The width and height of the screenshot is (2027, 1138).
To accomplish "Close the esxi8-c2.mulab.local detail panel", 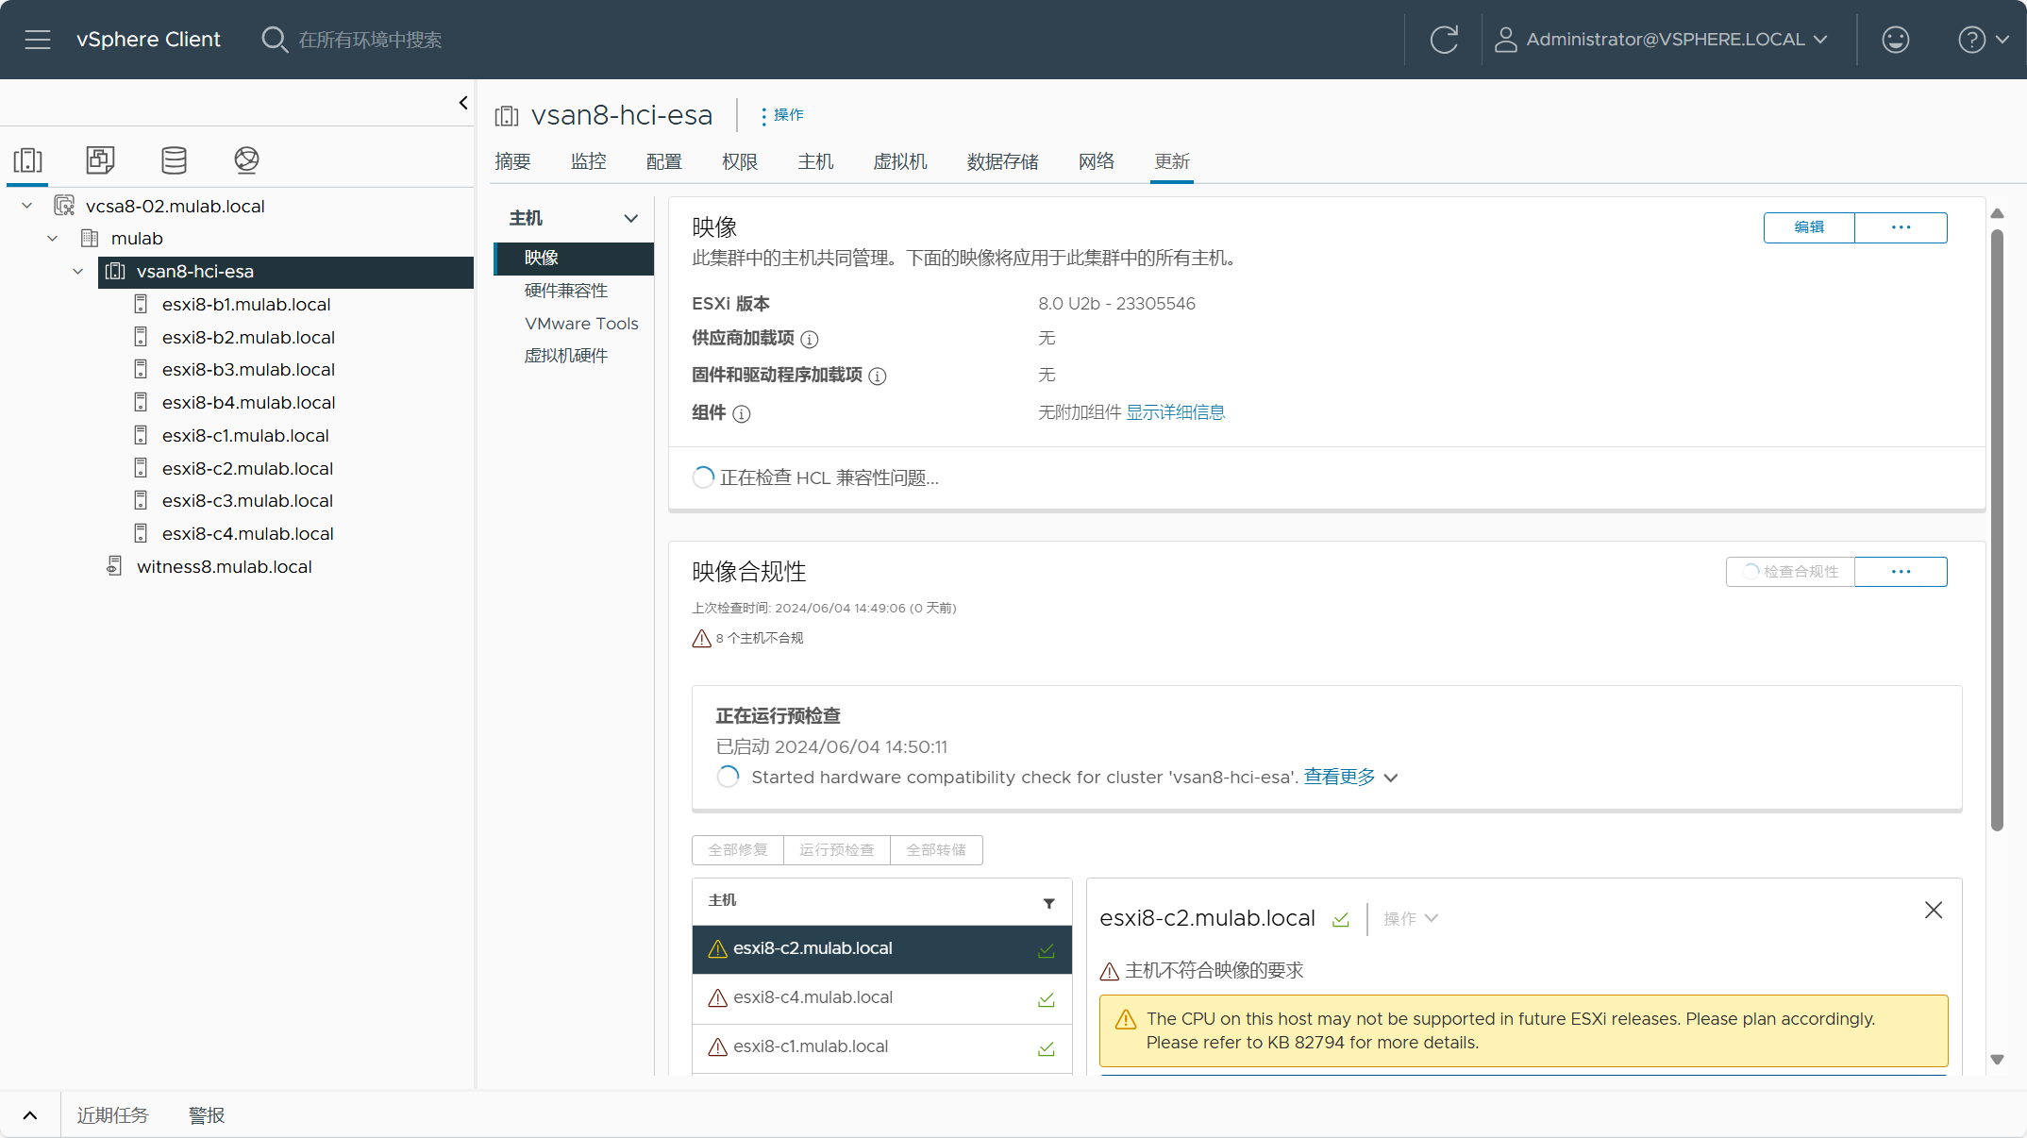I will pyautogui.click(x=1934, y=910).
